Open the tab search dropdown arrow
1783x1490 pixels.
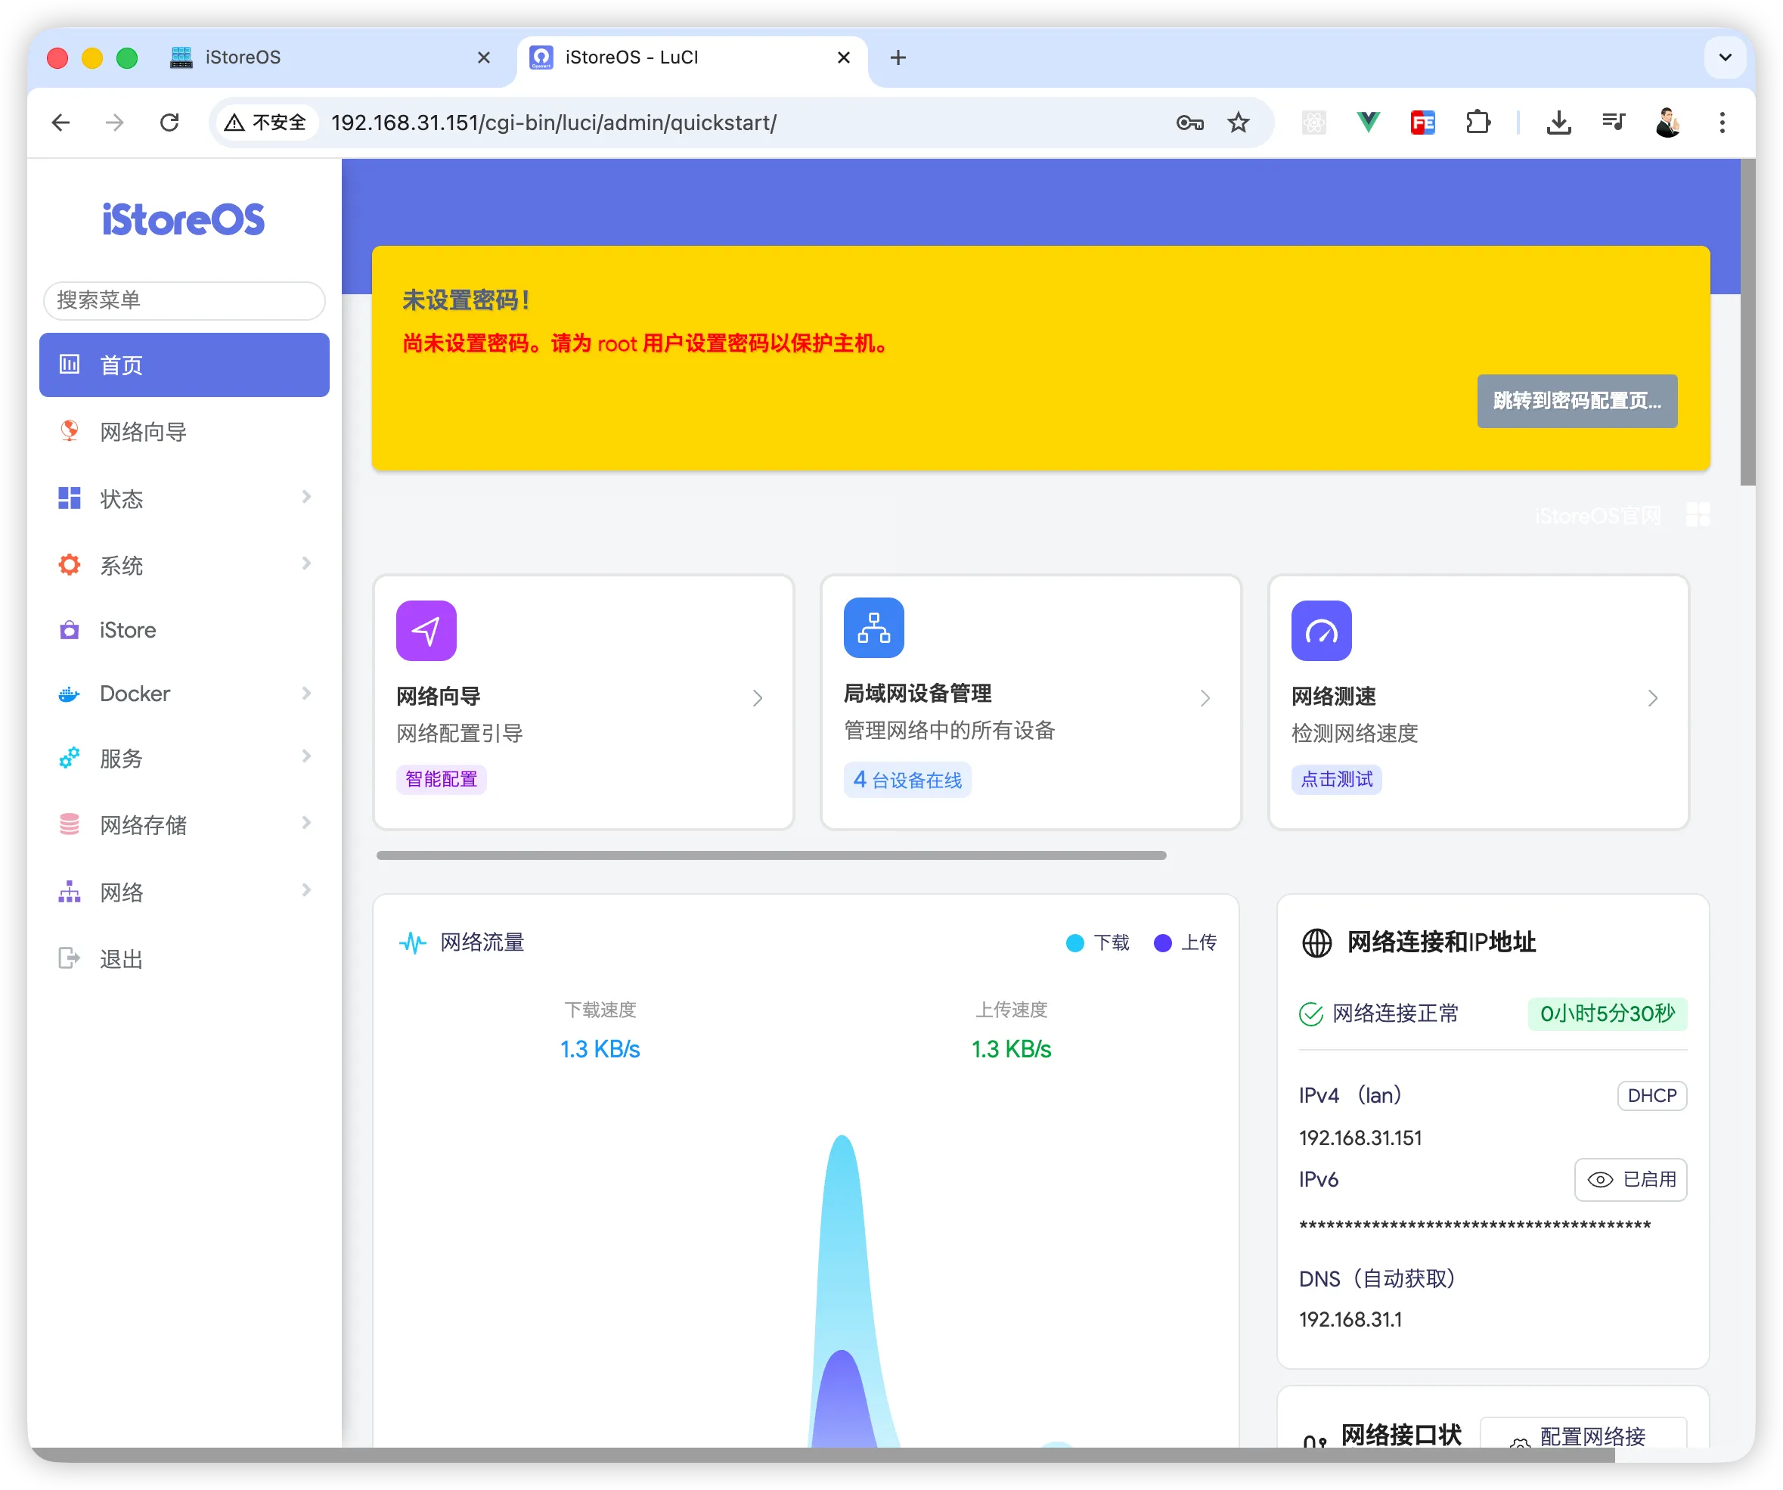tap(1725, 57)
